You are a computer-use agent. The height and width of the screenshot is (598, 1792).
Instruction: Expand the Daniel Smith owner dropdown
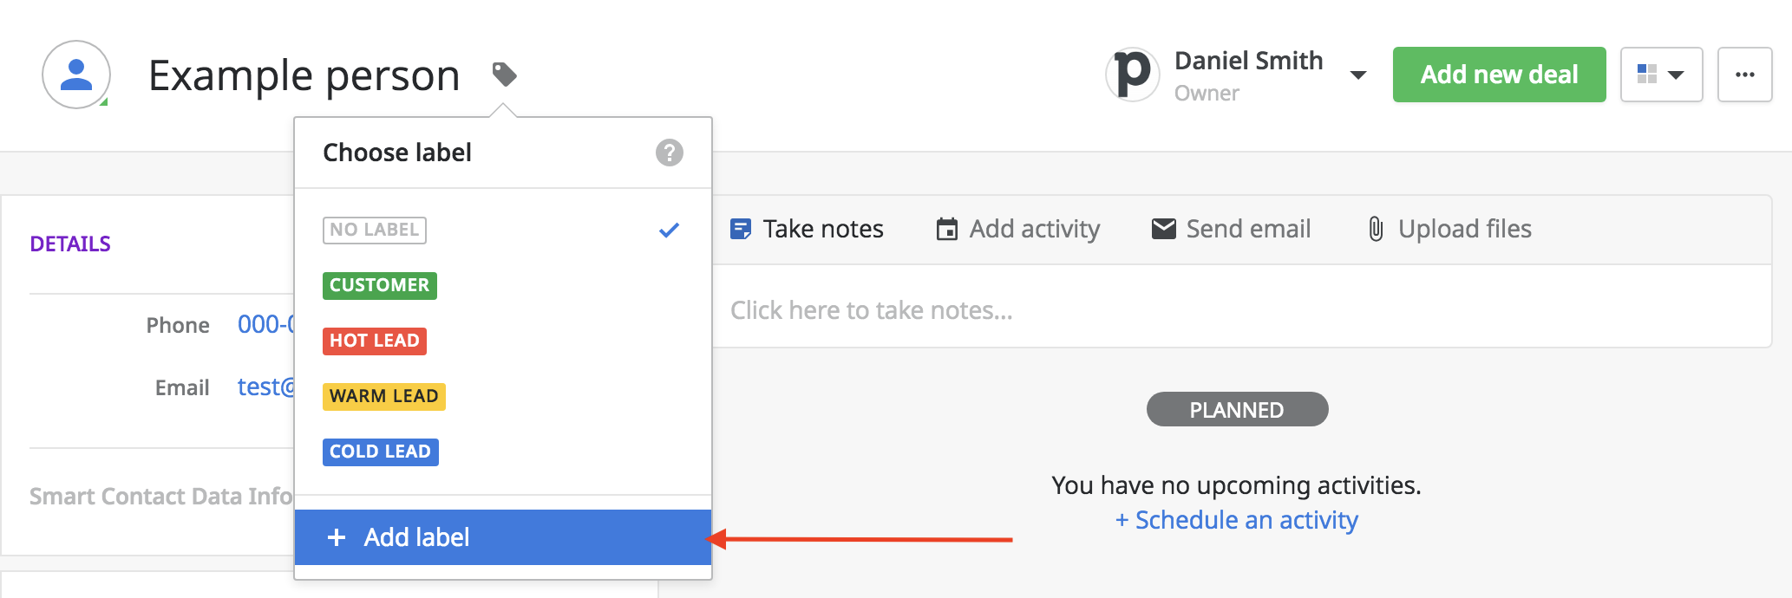1358,75
